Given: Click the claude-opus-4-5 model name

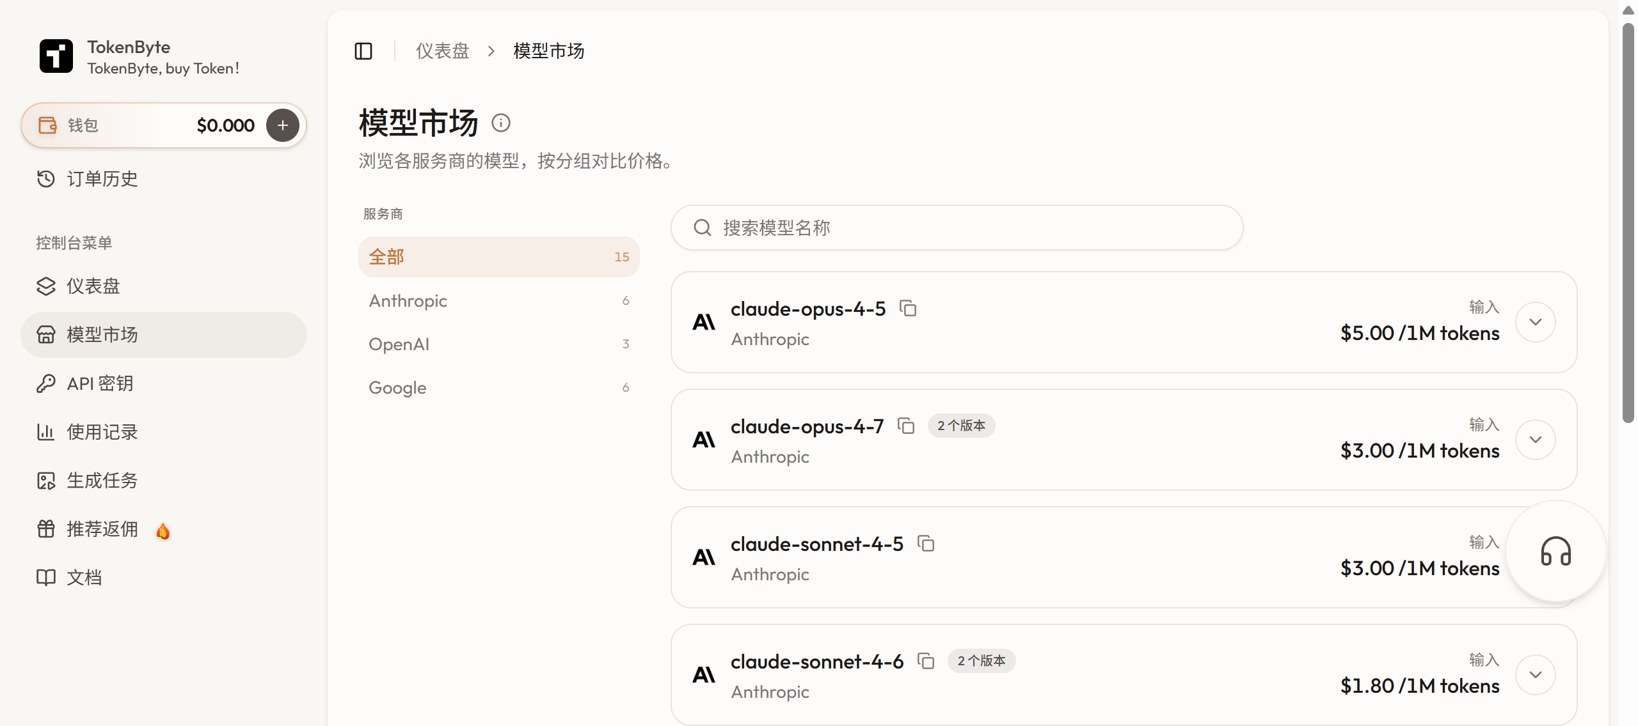Looking at the screenshot, I should [x=808, y=309].
